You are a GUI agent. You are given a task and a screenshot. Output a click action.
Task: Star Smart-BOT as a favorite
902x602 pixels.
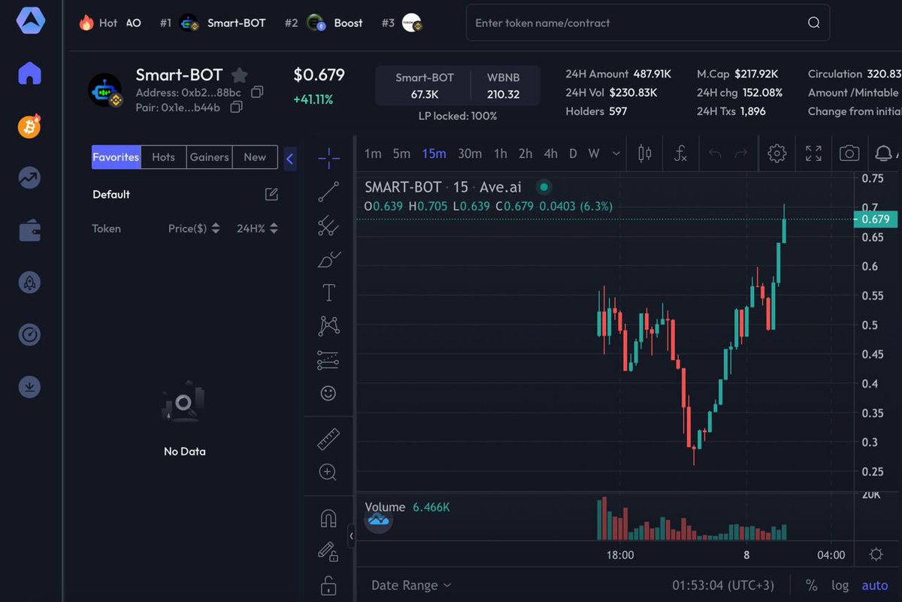click(x=238, y=75)
